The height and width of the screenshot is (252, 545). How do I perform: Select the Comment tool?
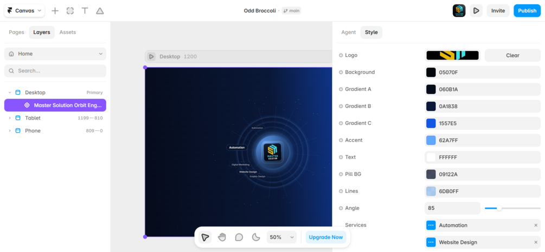(239, 237)
